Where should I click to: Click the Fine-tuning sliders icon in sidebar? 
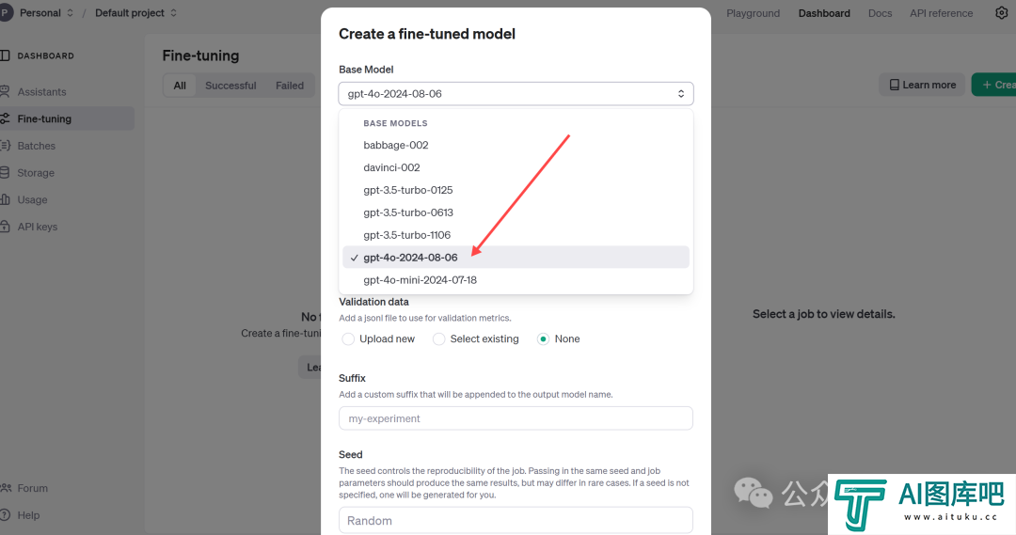pos(5,118)
